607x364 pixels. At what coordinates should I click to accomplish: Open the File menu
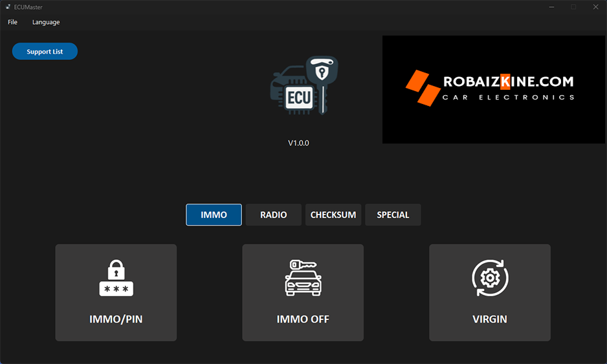[x=13, y=22]
